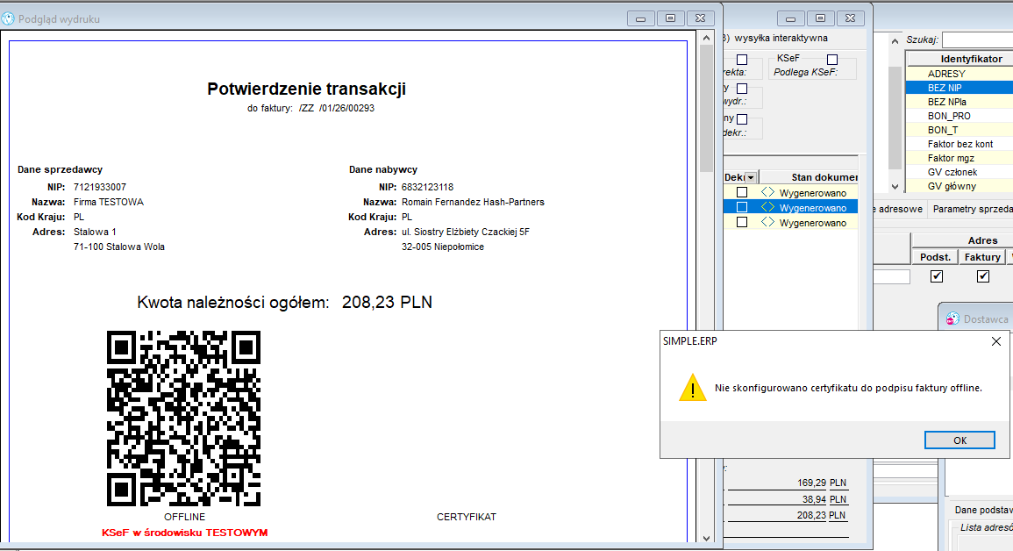Click the Podst. column header
The width and height of the screenshot is (1013, 551).
click(935, 257)
